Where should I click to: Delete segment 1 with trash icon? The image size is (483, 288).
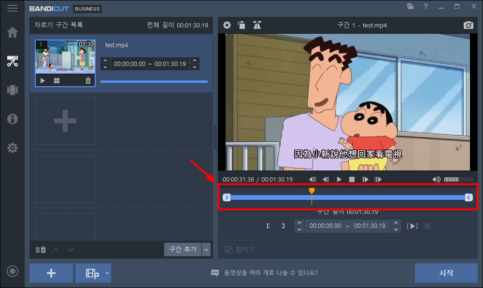pyautogui.click(x=88, y=81)
